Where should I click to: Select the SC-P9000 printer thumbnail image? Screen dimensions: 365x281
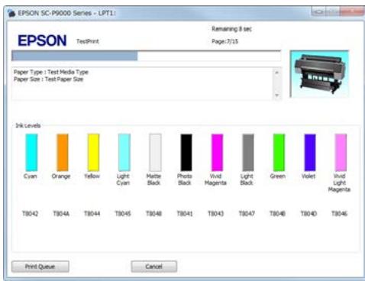coord(319,74)
